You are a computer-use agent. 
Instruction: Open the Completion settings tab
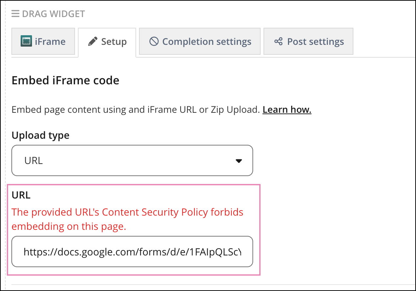click(x=207, y=42)
